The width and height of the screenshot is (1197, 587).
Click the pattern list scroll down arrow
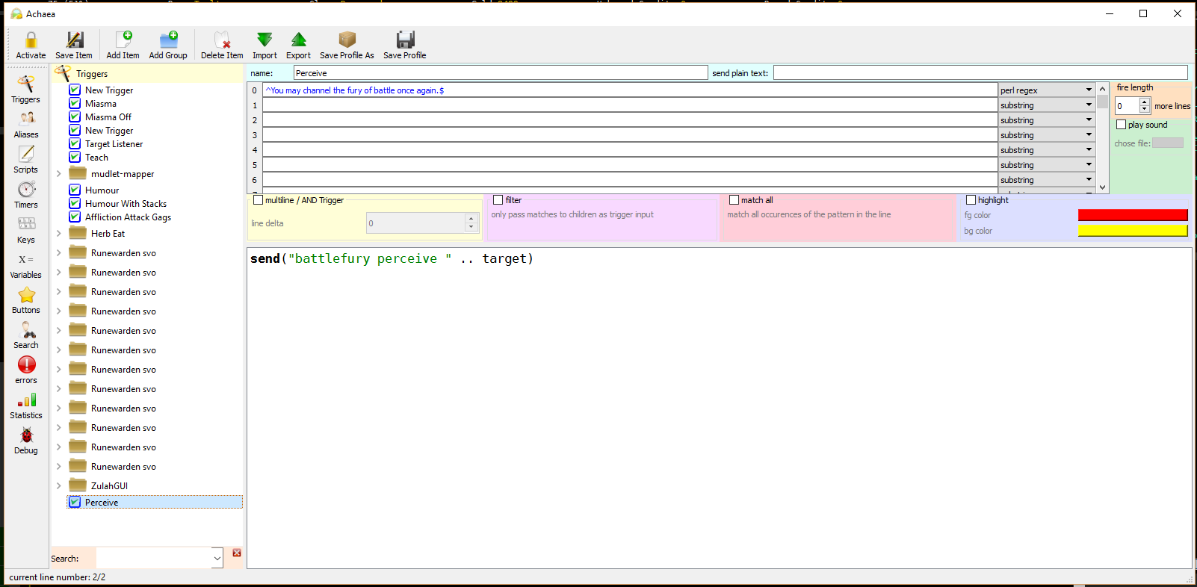coord(1102,187)
